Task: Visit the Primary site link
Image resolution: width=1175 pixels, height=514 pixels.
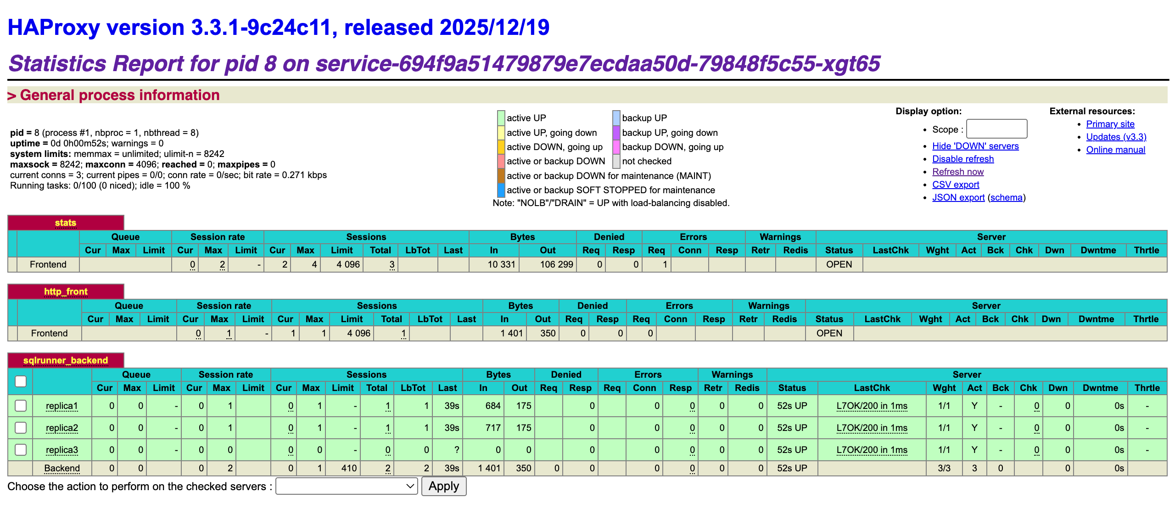Action: (1110, 124)
